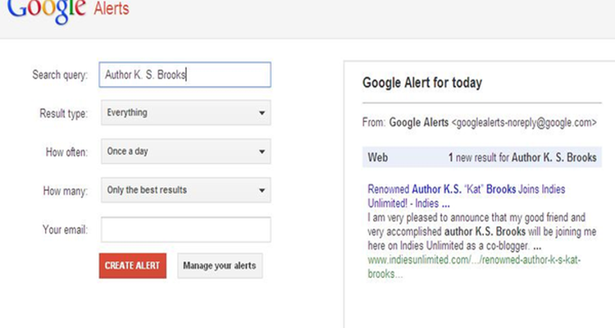Click the Search query label
The image size is (615, 328).
[x=60, y=75]
